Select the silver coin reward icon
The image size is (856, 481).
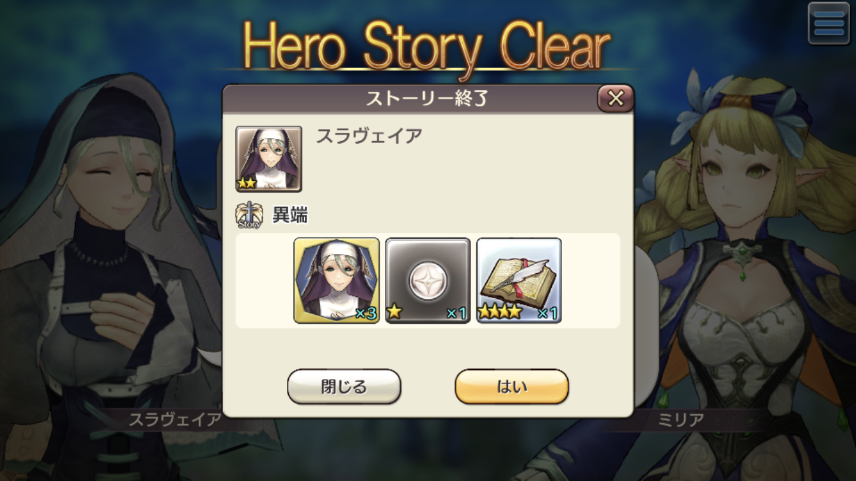point(428,280)
